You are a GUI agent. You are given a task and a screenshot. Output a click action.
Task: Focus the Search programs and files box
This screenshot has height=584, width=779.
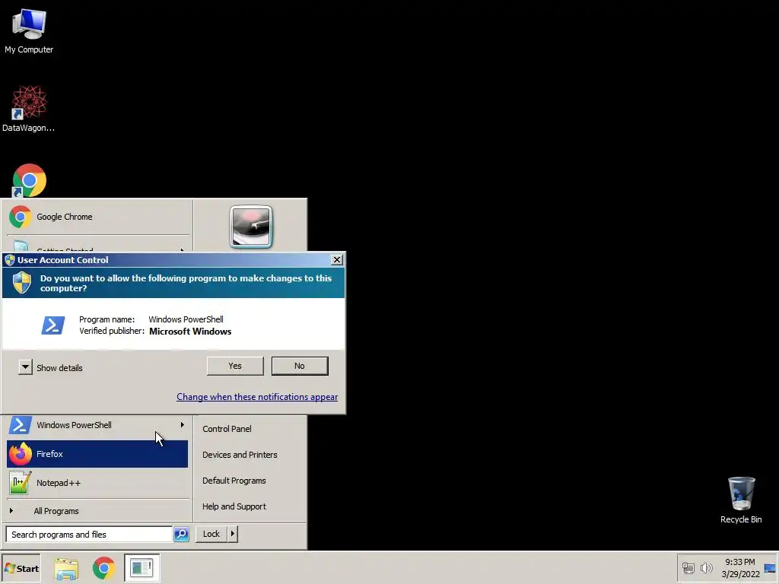[89, 535]
